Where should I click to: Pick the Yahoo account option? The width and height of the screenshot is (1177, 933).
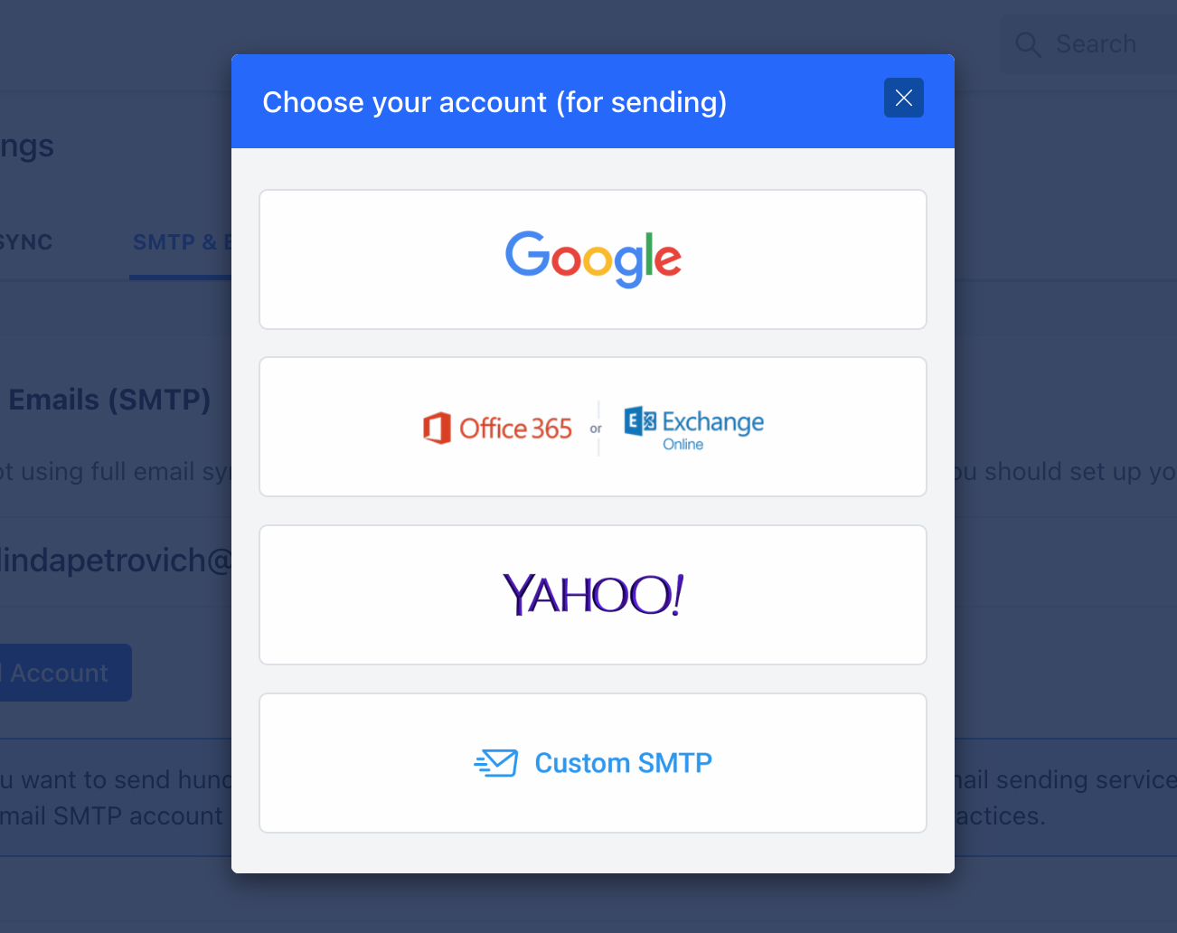coord(593,595)
